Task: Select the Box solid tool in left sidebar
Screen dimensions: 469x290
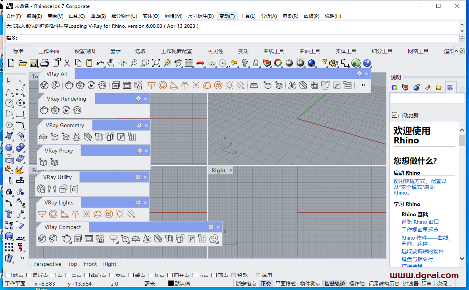Action: (9, 147)
